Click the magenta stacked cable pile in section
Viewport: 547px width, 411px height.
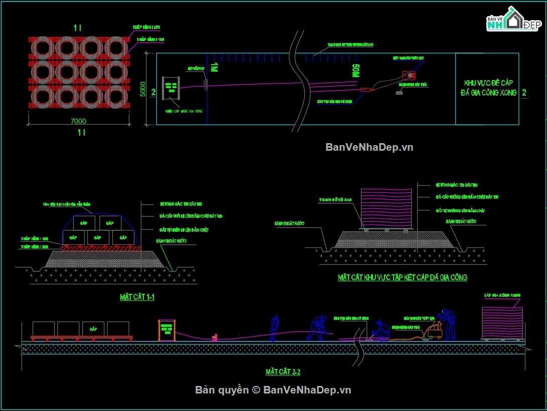tap(386, 208)
